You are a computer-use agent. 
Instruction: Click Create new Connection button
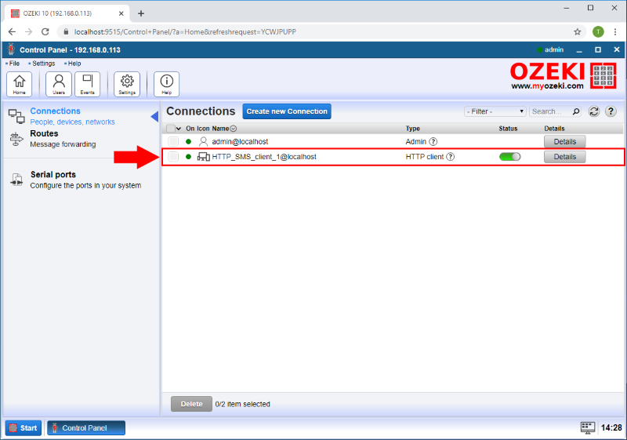287,111
